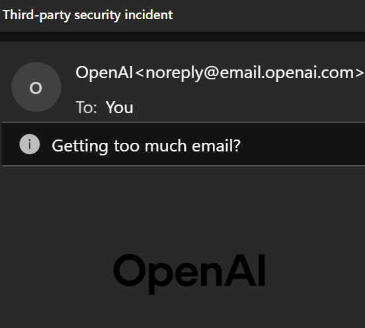Click the word incident in the subject
The image size is (365, 328).
(149, 15)
